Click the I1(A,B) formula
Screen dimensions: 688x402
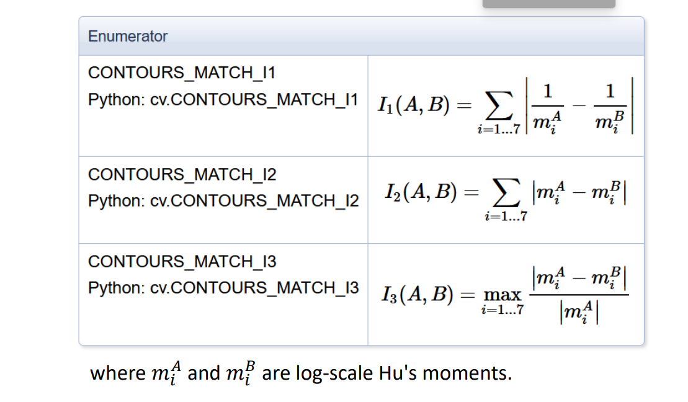pos(506,105)
